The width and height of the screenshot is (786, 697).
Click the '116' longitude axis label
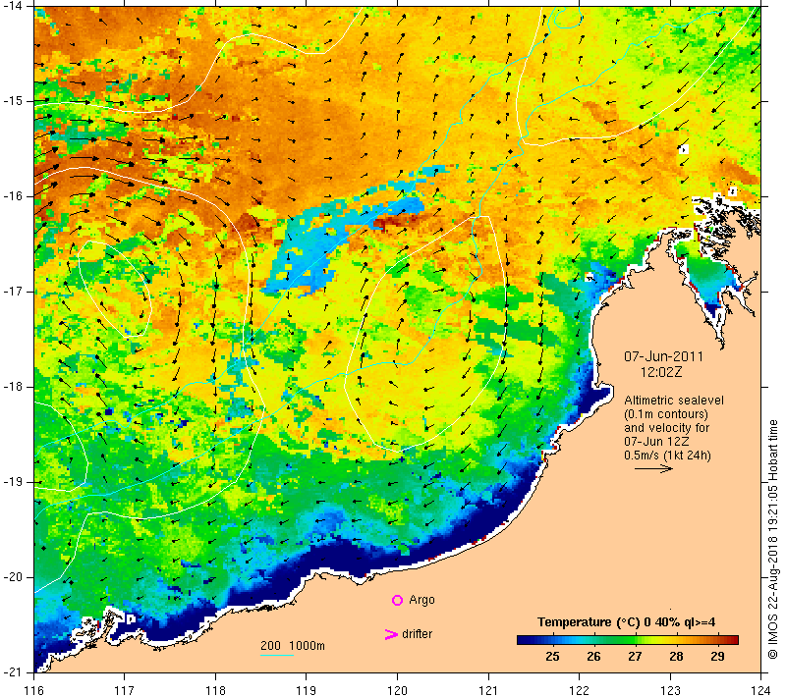click(33, 690)
